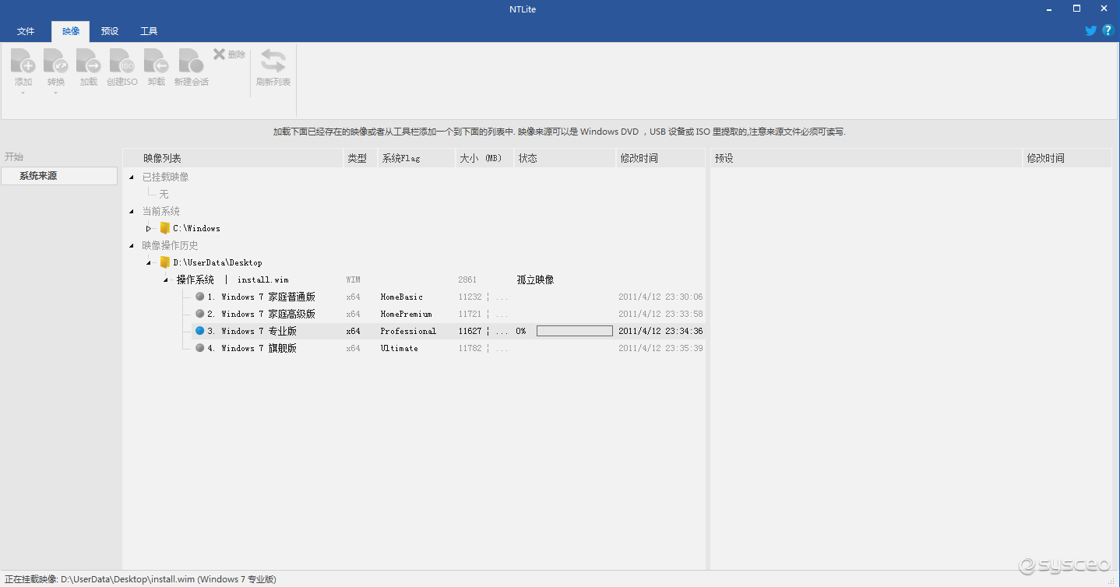Click the 开始 sidebar heading
Screen dimensions: 1120x587
coord(14,156)
